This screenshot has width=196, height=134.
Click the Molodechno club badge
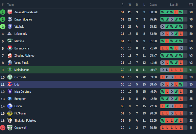(10, 70)
